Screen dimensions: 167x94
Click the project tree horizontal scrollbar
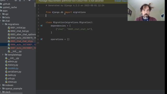click(x=11, y=93)
